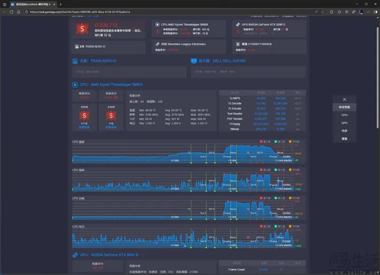380x275 pixels.
Task: Jump to GPU in side navigation
Action: click(345, 123)
